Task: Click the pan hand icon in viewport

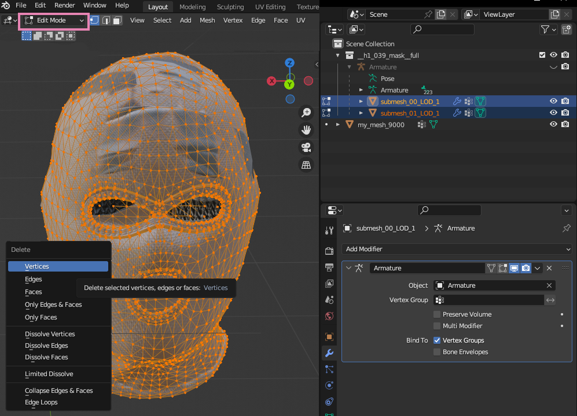Action: (306, 130)
